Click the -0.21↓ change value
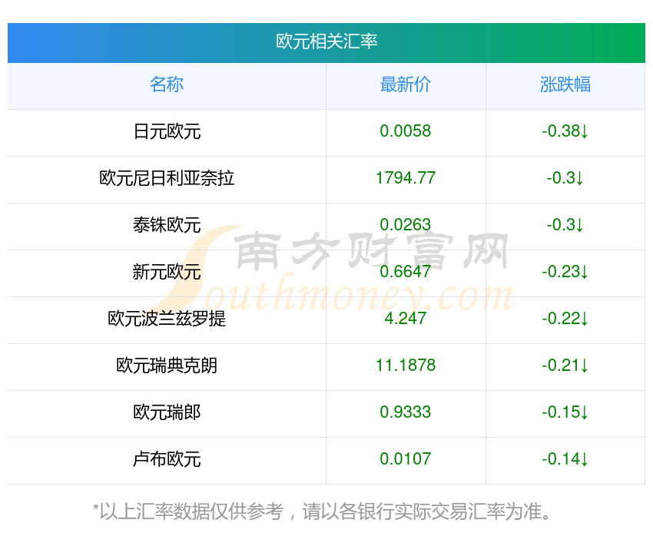Screen dimensions: 653x536 (565, 366)
